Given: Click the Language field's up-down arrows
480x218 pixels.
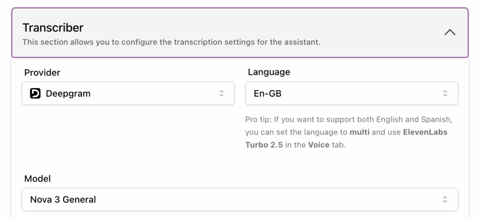Looking at the screenshot, I should pos(445,94).
